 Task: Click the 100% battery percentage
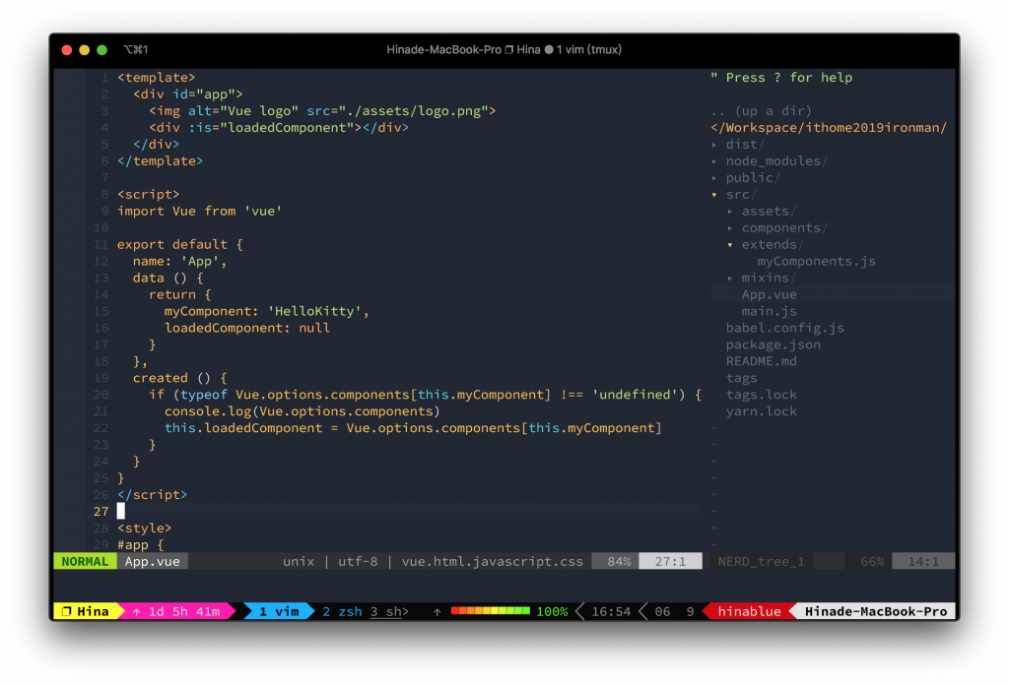tap(552, 611)
